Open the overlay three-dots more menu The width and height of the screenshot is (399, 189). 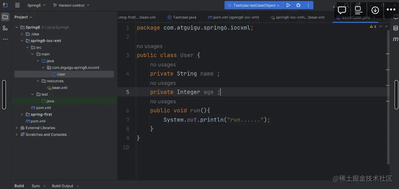391,10
